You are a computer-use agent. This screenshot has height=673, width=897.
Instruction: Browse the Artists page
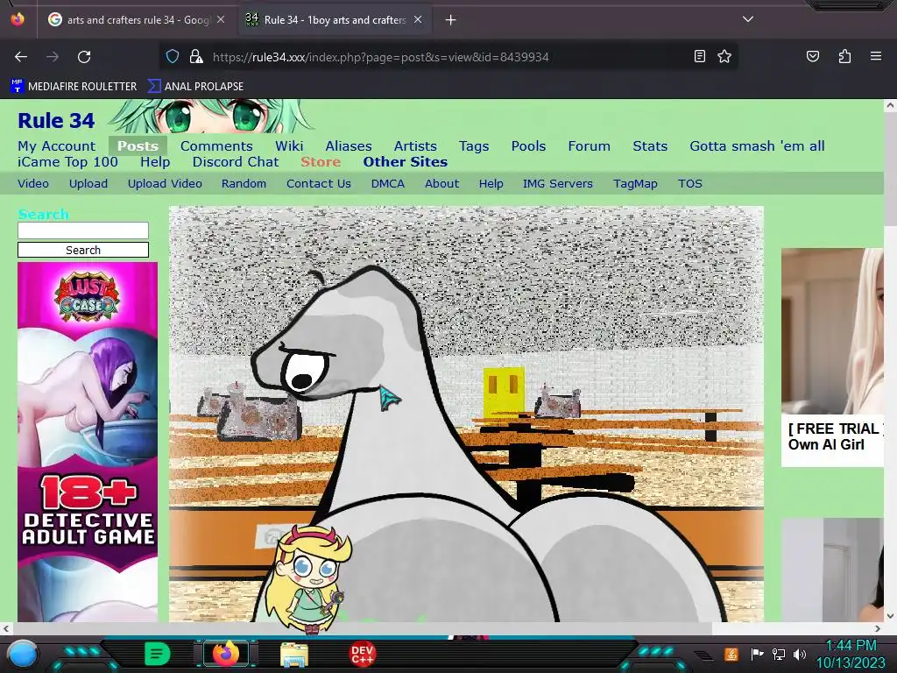click(x=415, y=146)
